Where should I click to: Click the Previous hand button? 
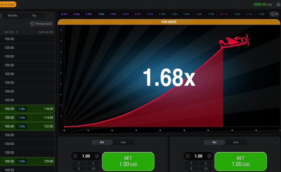coord(41,24)
